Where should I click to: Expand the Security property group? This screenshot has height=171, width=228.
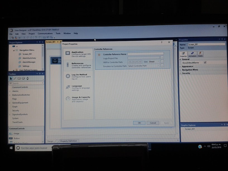click(186, 73)
